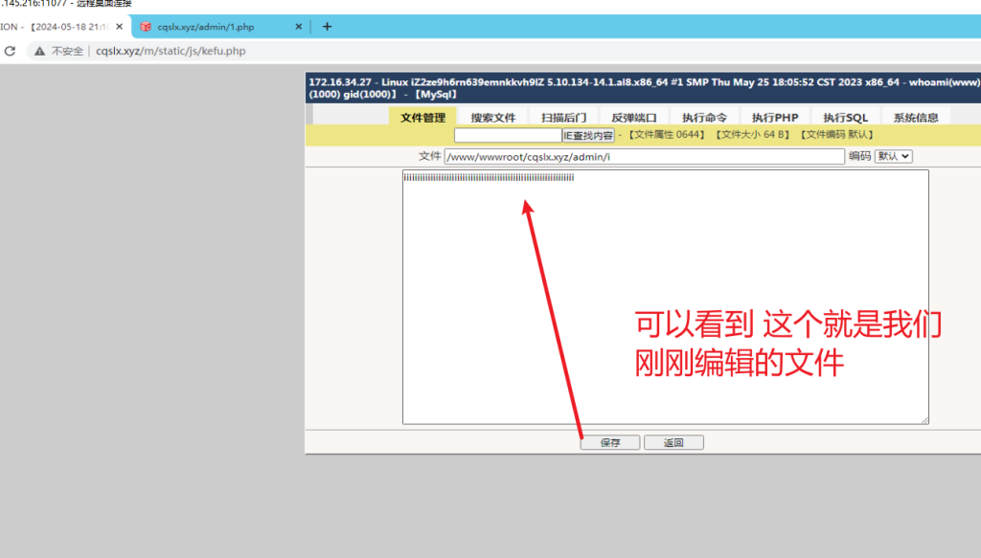Open the 系统信息 tab
Image resolution: width=981 pixels, height=558 pixels.
click(x=916, y=118)
